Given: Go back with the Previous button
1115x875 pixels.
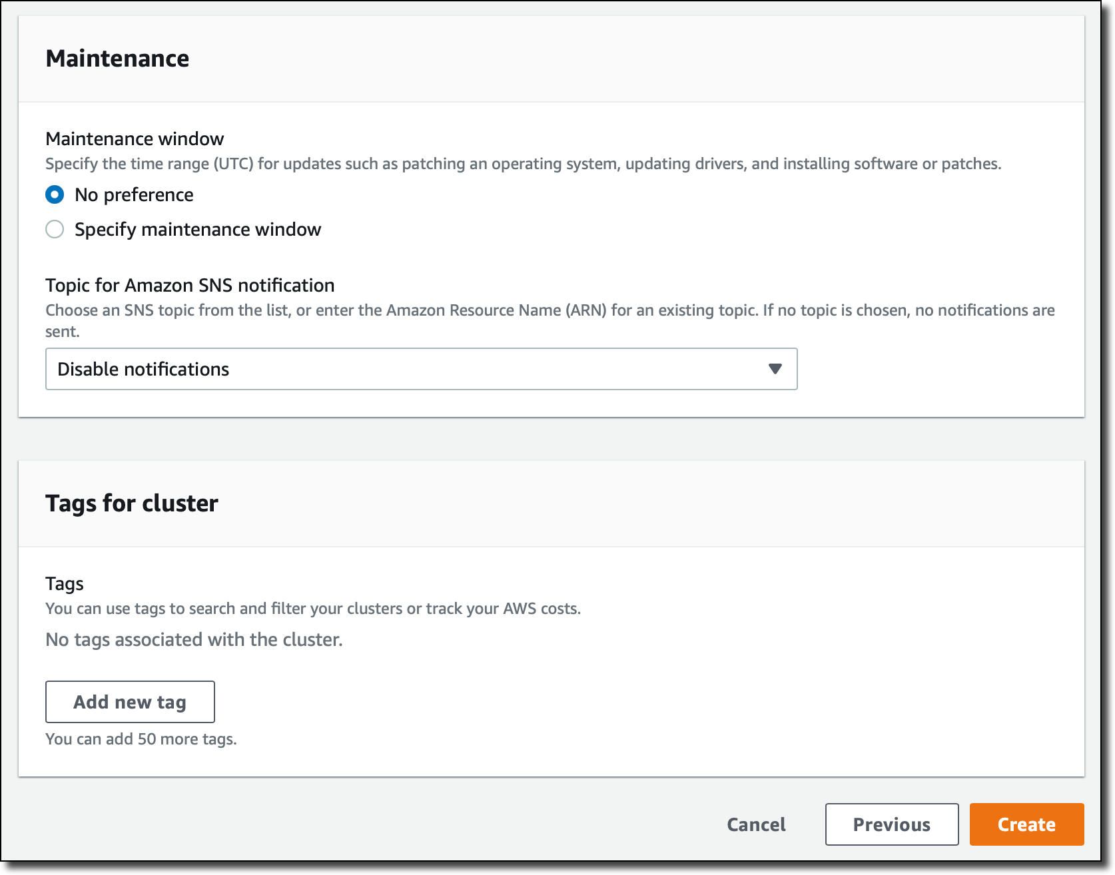Looking at the screenshot, I should (x=892, y=824).
